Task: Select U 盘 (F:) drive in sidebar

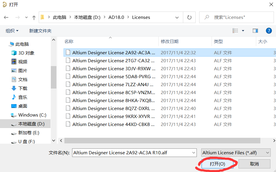Action: (x=26, y=141)
